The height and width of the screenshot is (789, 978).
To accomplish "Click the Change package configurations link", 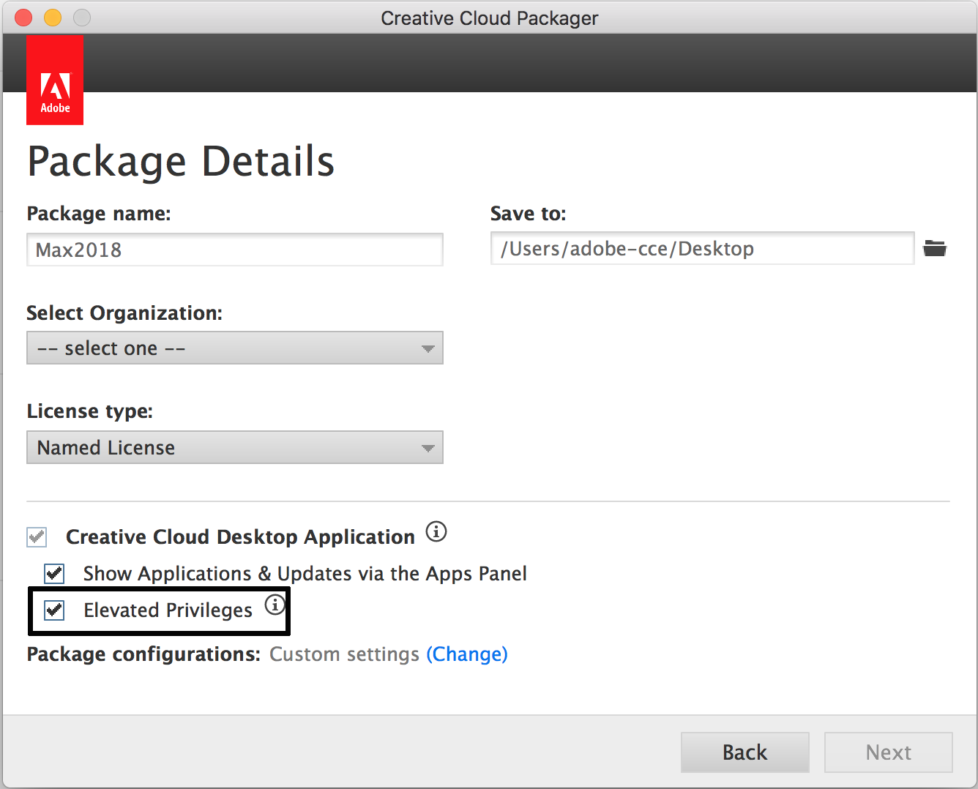I will click(x=467, y=654).
